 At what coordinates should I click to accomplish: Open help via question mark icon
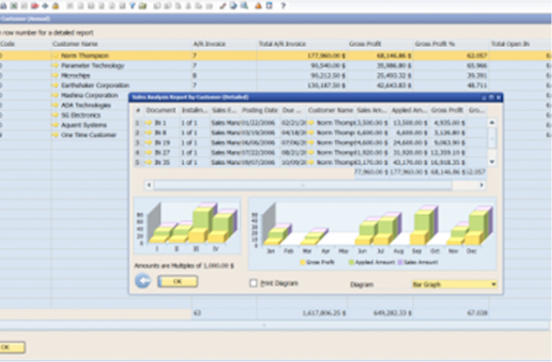283,6
